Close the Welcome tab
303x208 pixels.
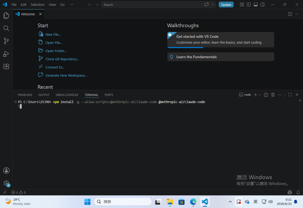point(40,14)
